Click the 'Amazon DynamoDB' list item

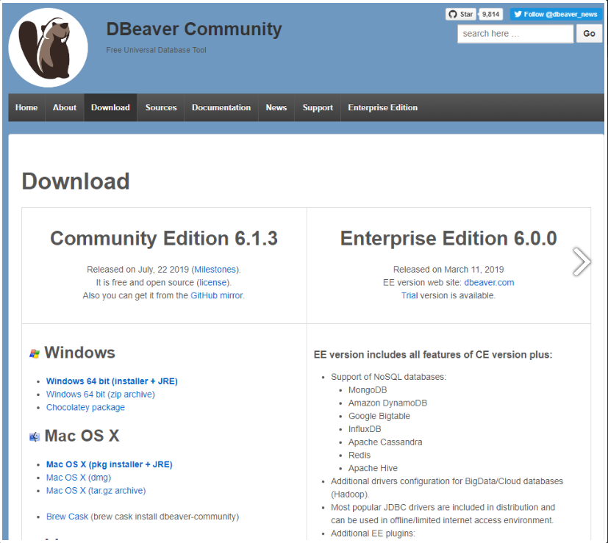[387, 403]
